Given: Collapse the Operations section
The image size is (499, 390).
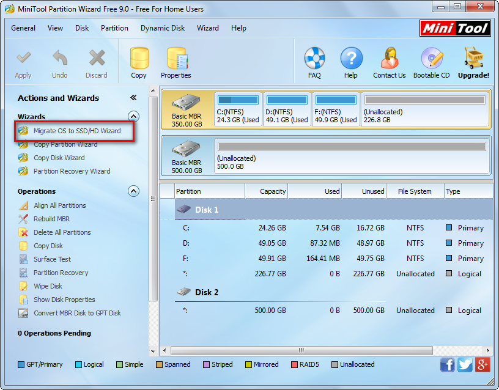Looking at the screenshot, I should tap(134, 191).
